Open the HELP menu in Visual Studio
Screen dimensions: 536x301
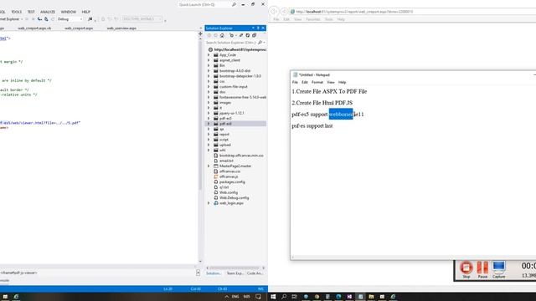(x=85, y=12)
